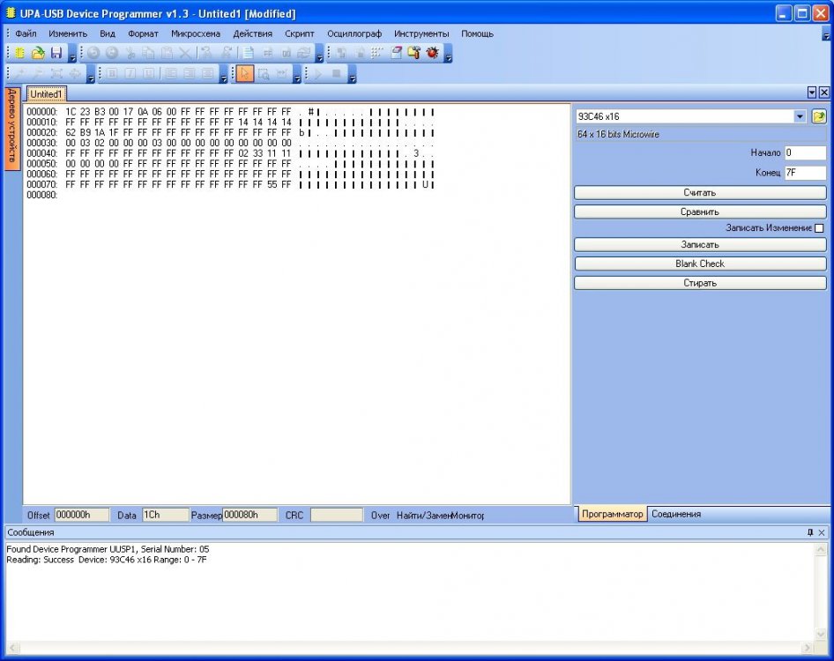Click the red bug debug icon
This screenshot has width=834, height=661.
[x=432, y=53]
